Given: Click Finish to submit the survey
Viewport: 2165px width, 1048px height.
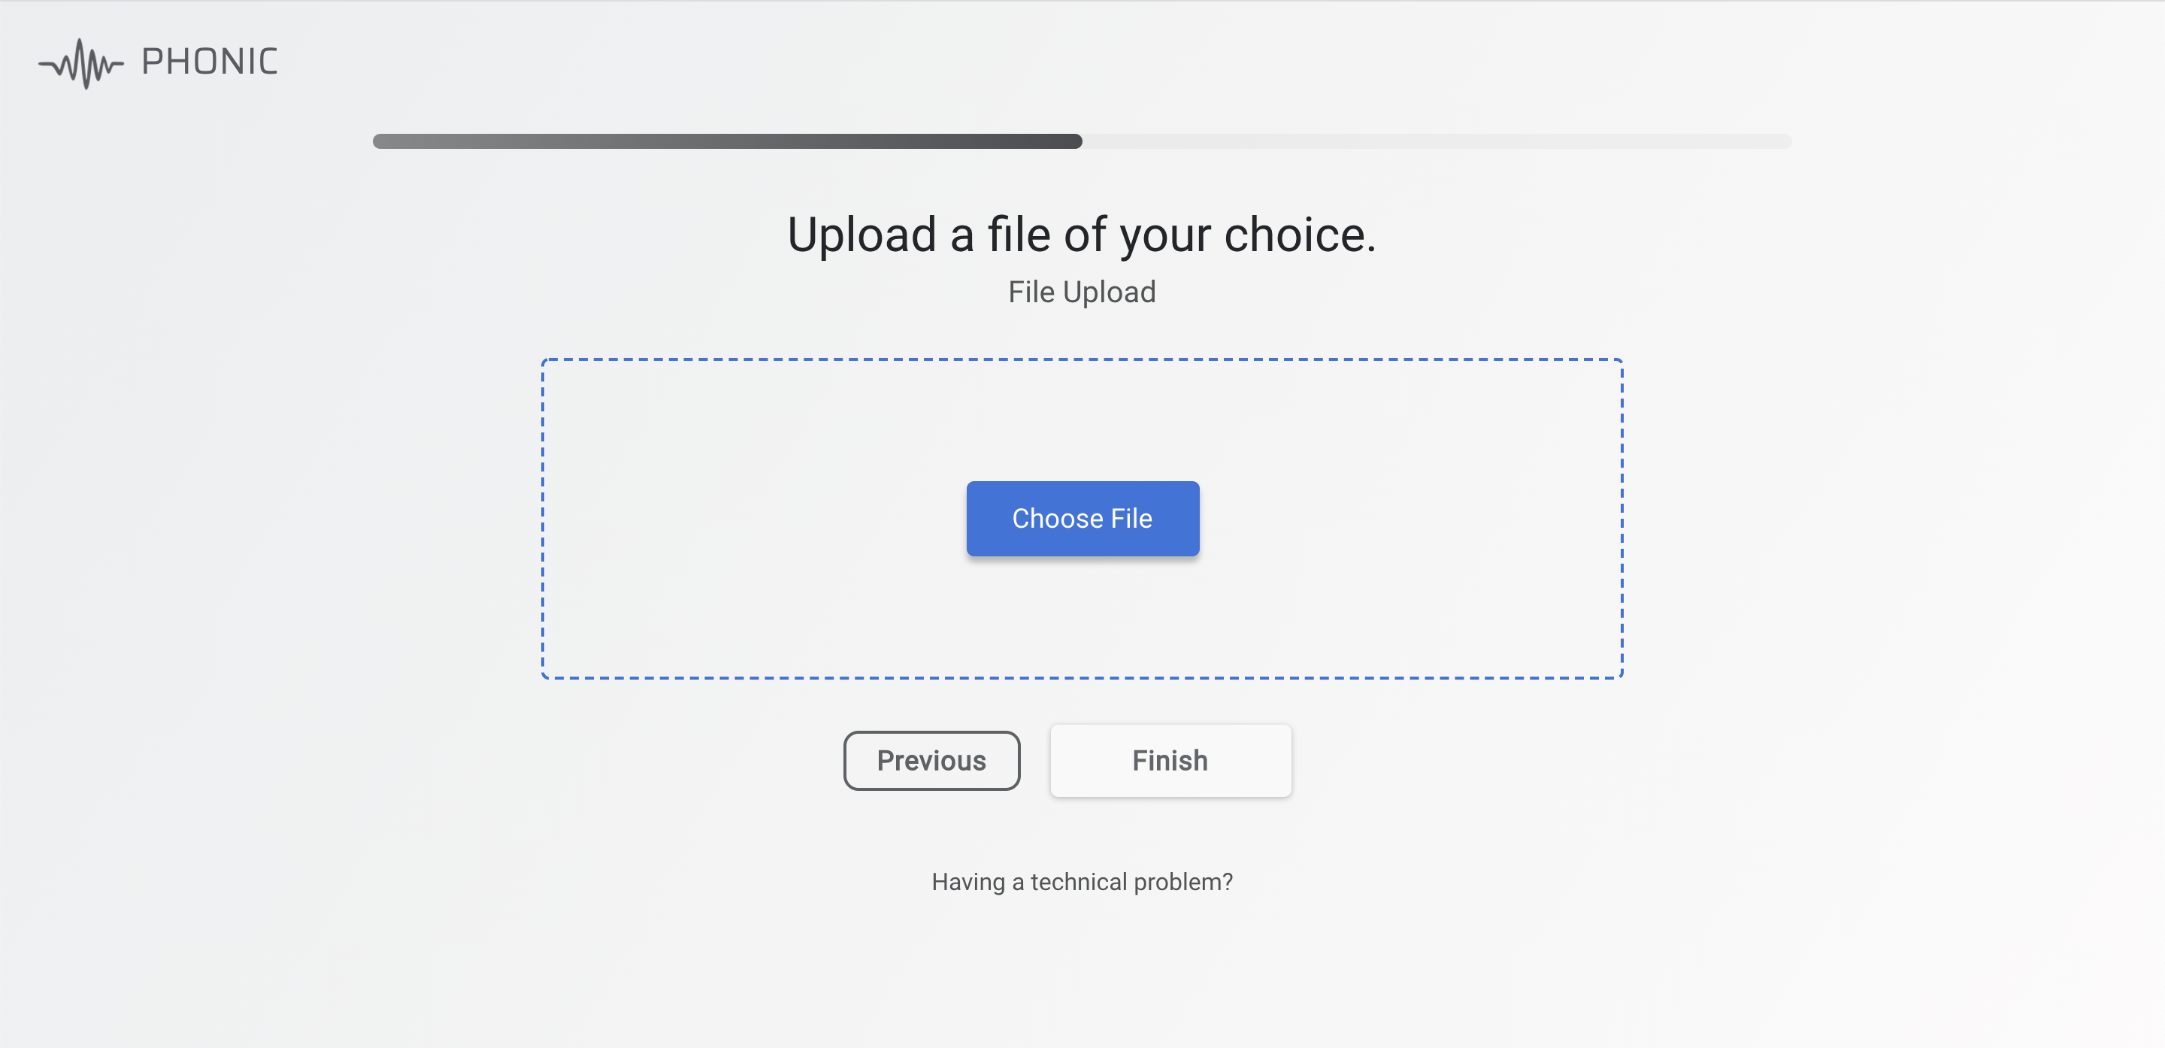Looking at the screenshot, I should tap(1170, 761).
